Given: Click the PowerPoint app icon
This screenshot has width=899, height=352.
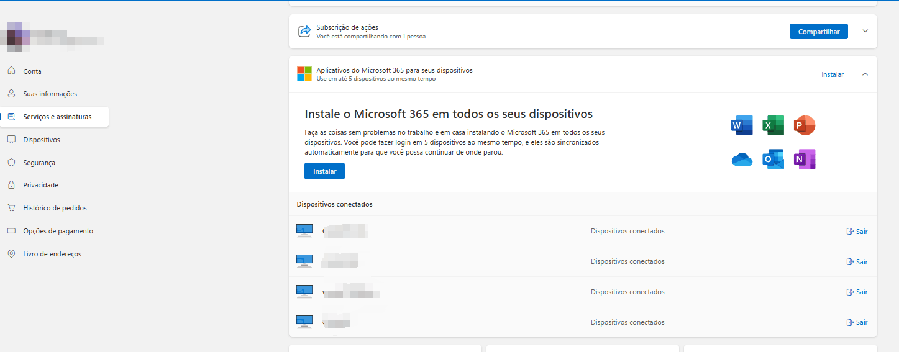Looking at the screenshot, I should coord(805,125).
